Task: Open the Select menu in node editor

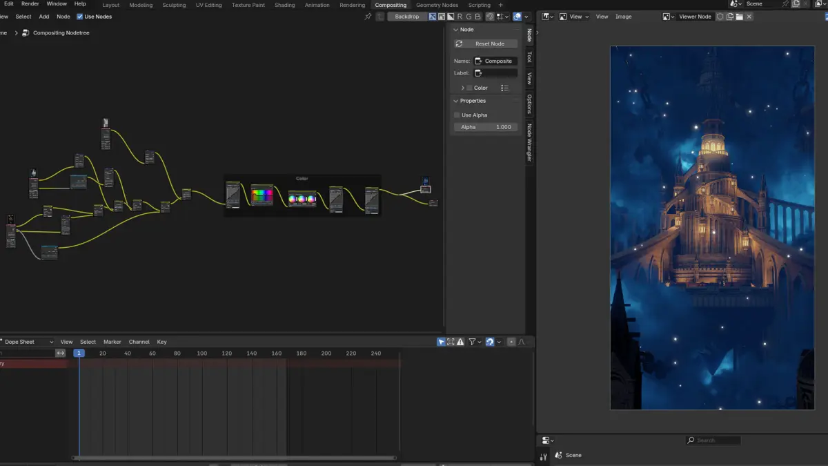Action: coord(23,17)
